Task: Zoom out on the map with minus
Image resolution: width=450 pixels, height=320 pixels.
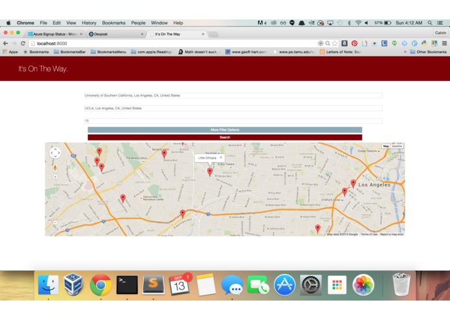Action: (x=55, y=223)
